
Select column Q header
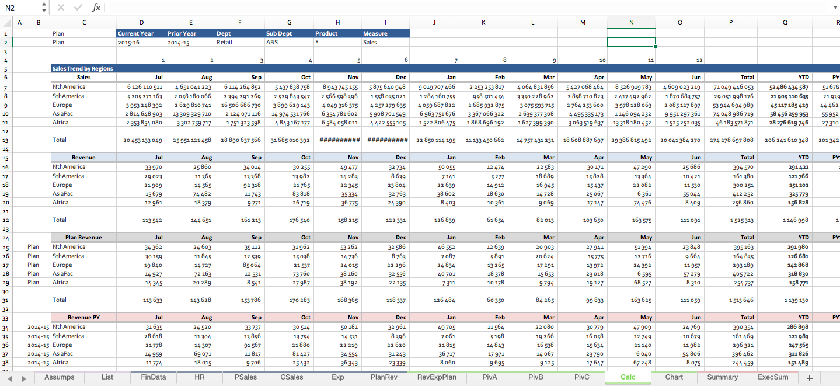click(x=785, y=22)
